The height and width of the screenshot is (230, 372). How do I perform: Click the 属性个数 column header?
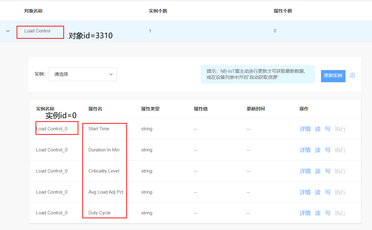pyautogui.click(x=283, y=11)
